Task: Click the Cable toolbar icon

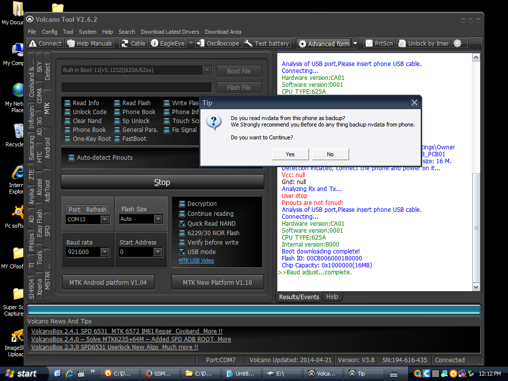Action: click(x=133, y=44)
